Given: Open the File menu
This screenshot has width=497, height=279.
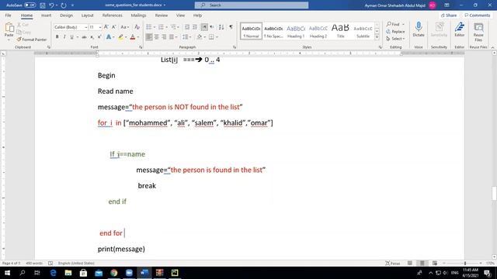Looking at the screenshot, I should click(x=8, y=15).
